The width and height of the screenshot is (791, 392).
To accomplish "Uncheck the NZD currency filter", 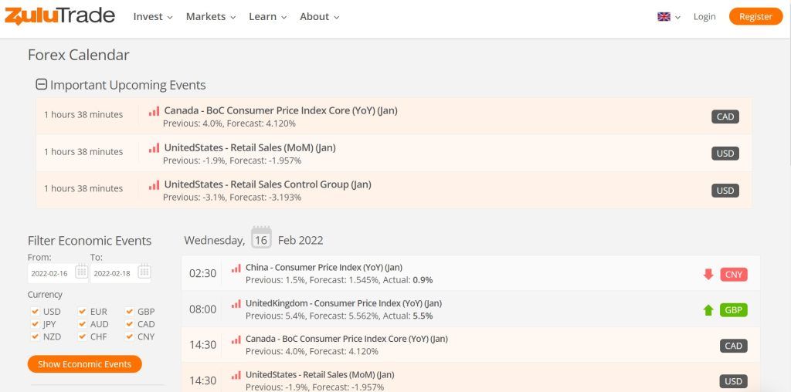I will tap(35, 336).
